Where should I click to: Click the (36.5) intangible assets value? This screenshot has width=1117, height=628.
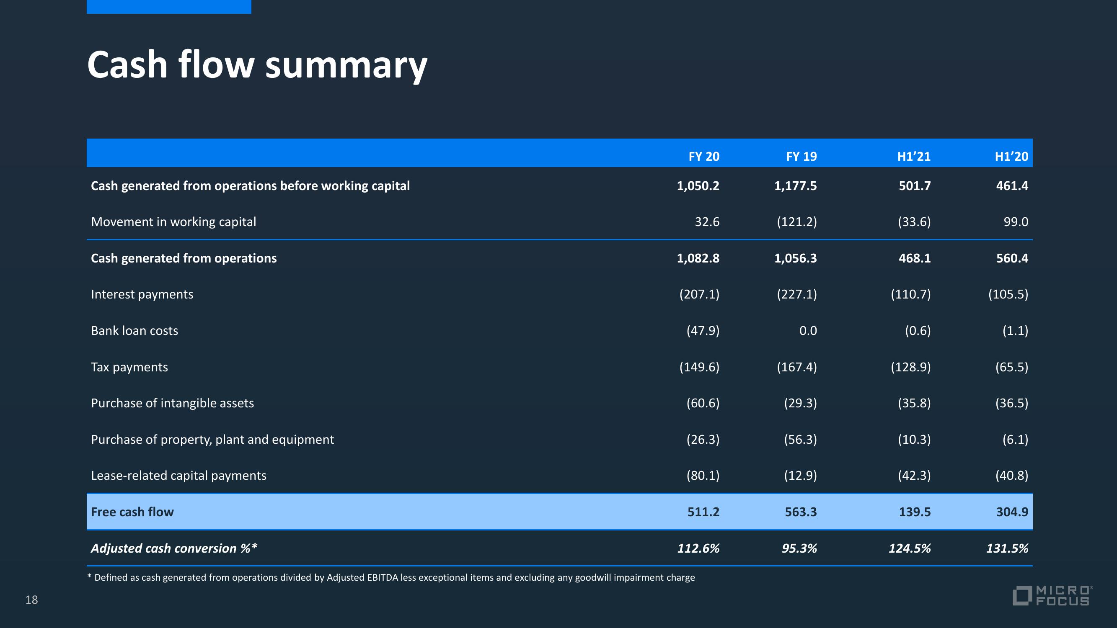coord(1012,403)
